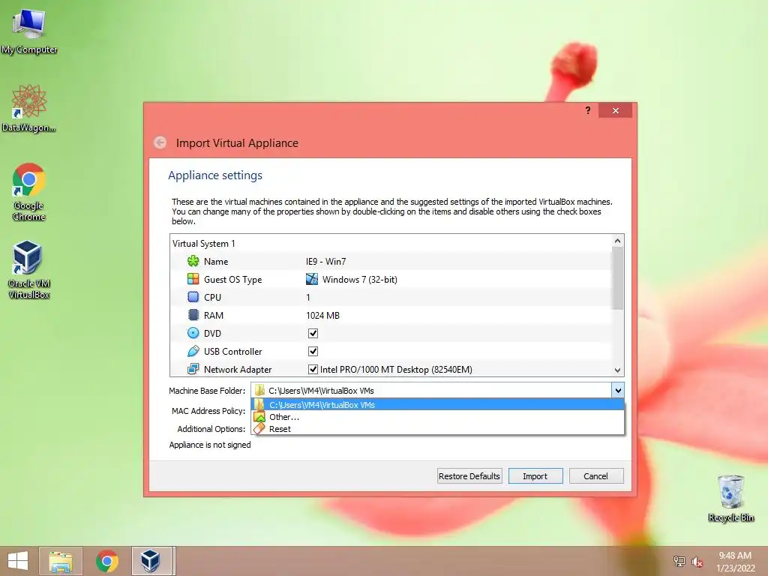Click the DVD disc icon

coord(193,333)
